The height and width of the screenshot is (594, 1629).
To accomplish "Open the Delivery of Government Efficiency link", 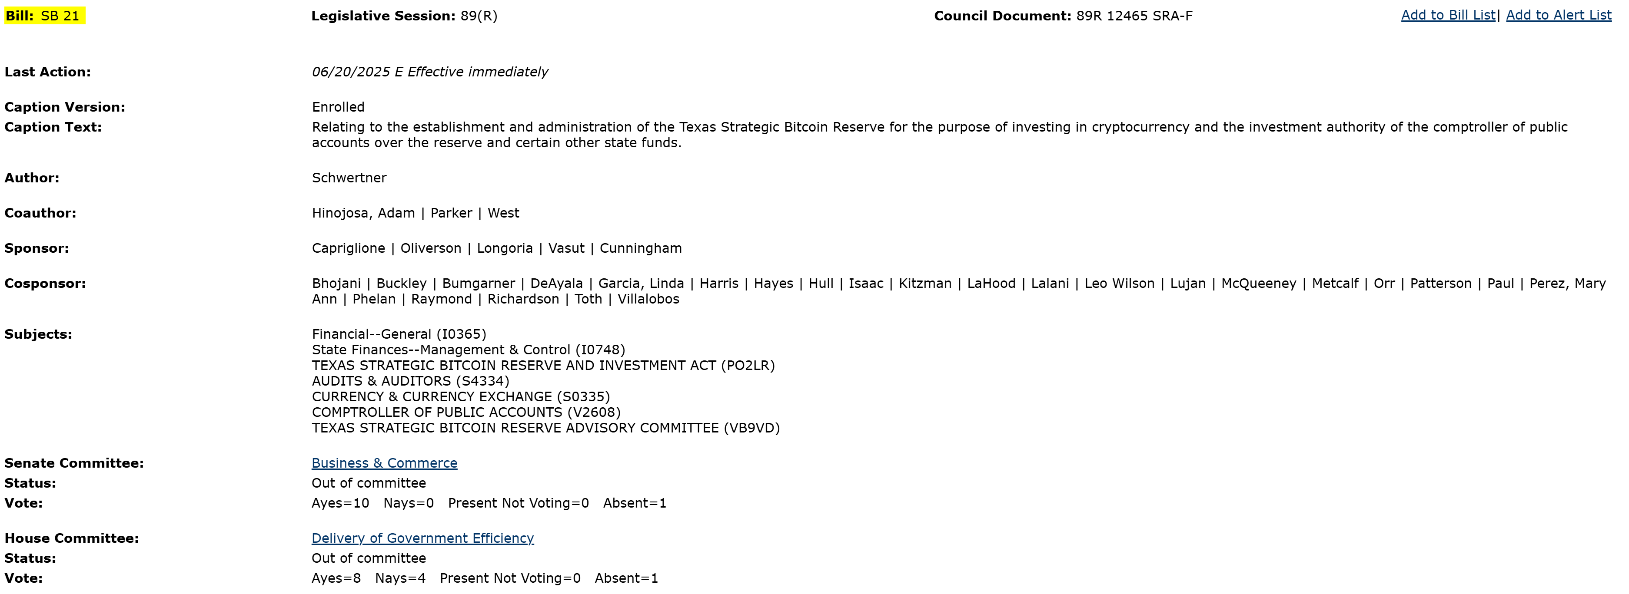I will [422, 538].
